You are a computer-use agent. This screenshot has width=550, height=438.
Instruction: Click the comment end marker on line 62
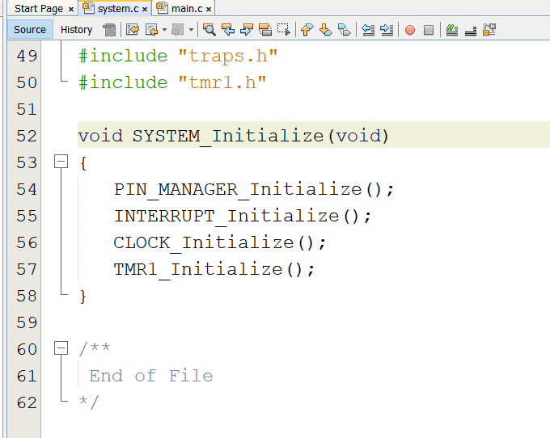90,402
